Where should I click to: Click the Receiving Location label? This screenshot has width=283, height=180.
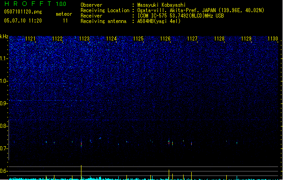tap(105, 10)
